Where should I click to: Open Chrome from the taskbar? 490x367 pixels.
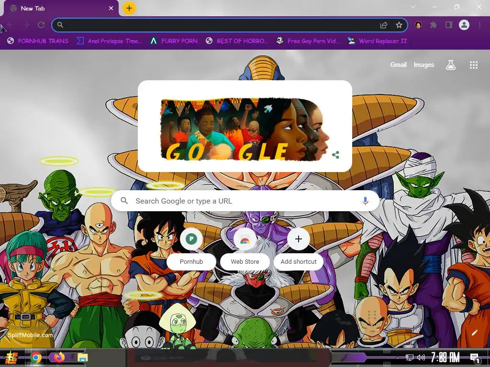click(x=35, y=357)
